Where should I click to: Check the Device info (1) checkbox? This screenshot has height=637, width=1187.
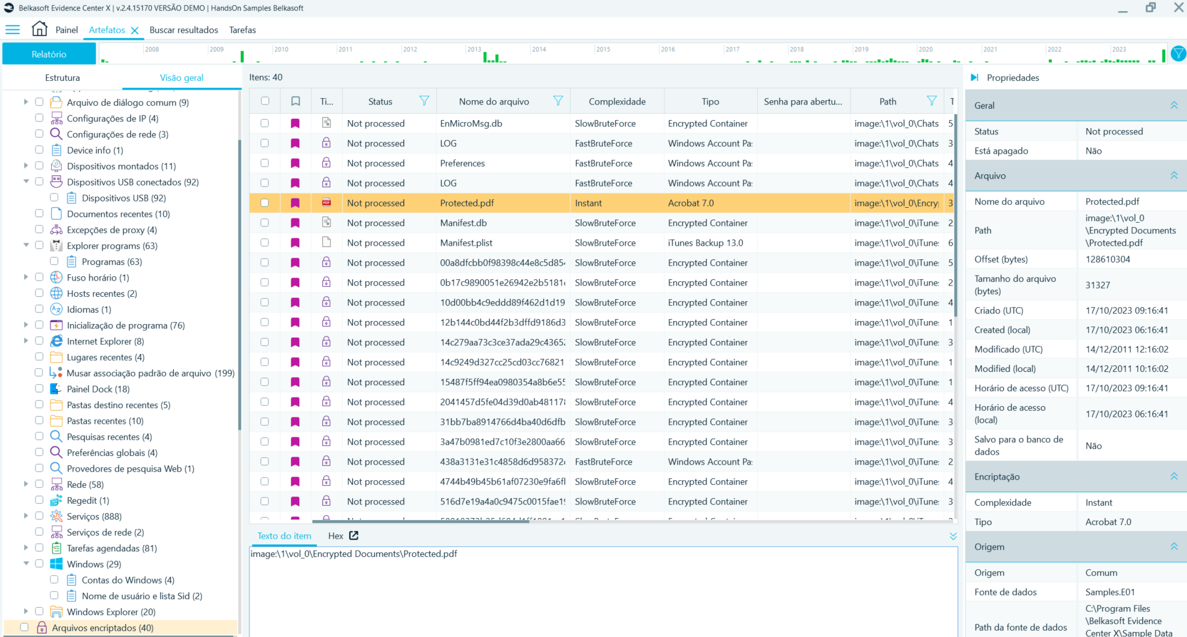[x=39, y=150]
